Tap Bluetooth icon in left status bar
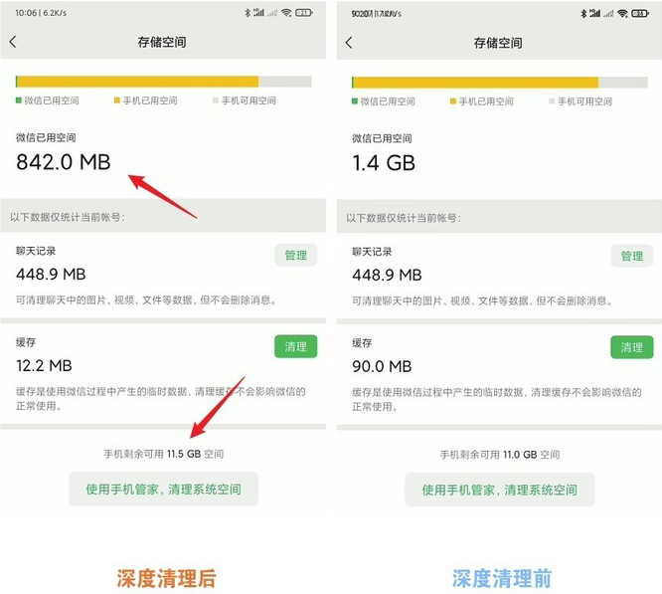662x594 pixels. pos(248,13)
